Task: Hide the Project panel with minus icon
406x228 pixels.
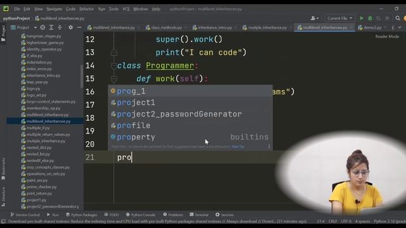Action: [79, 27]
